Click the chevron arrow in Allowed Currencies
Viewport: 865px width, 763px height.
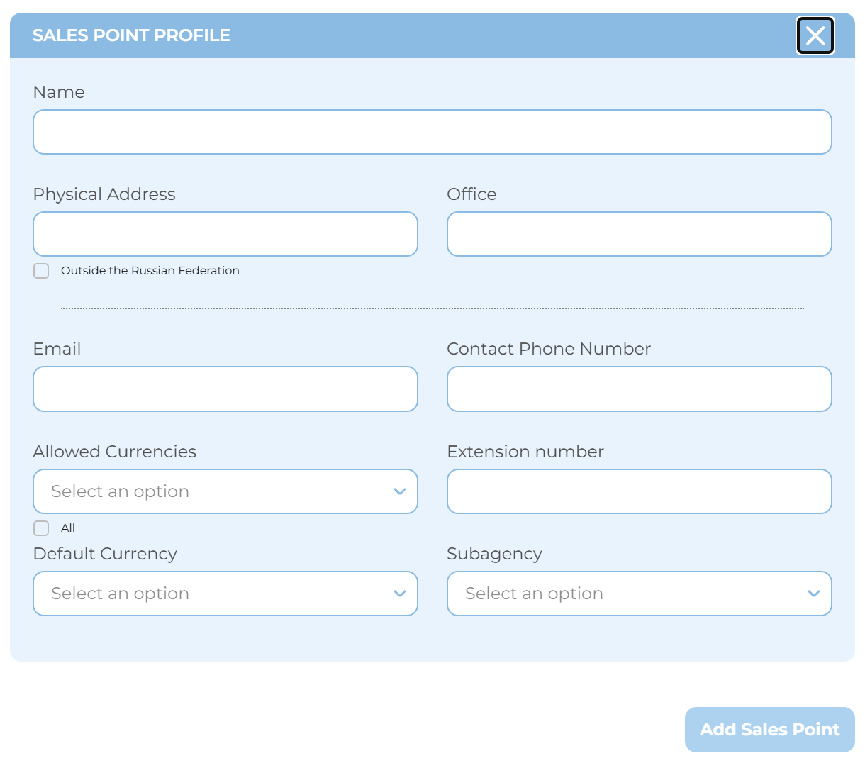[400, 491]
